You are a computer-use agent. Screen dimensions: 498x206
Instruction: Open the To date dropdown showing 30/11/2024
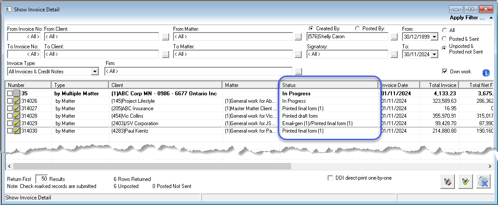click(434, 54)
